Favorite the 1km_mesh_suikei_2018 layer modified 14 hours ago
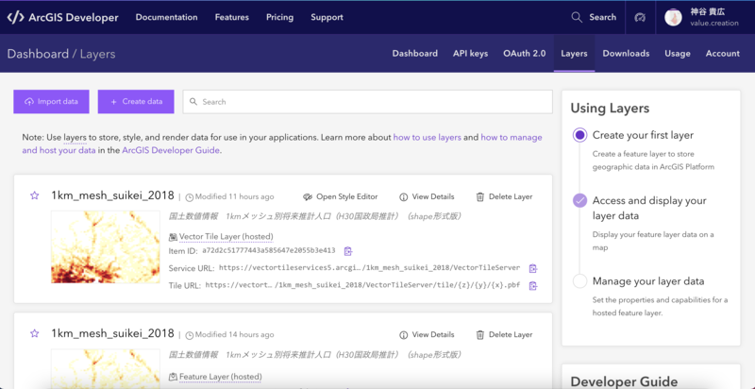 pyautogui.click(x=35, y=333)
